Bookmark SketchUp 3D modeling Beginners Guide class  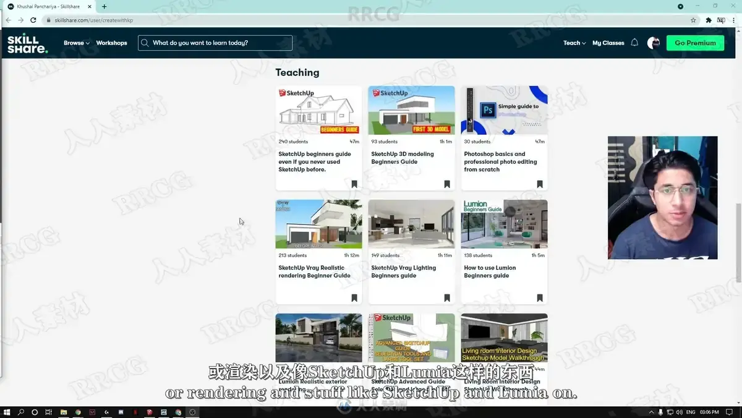pyautogui.click(x=447, y=184)
